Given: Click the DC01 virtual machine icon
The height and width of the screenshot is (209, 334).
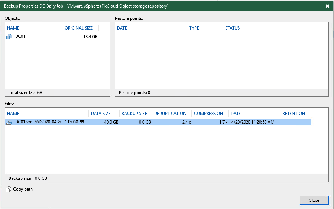Looking at the screenshot, I should point(9,36).
